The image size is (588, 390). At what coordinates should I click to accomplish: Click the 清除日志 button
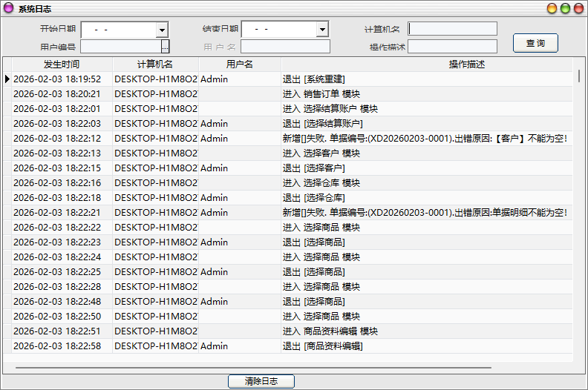coord(261,381)
